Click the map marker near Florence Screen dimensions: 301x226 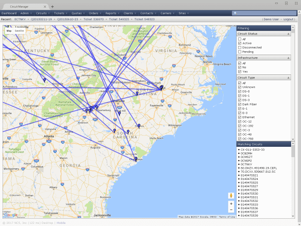coord(139,126)
